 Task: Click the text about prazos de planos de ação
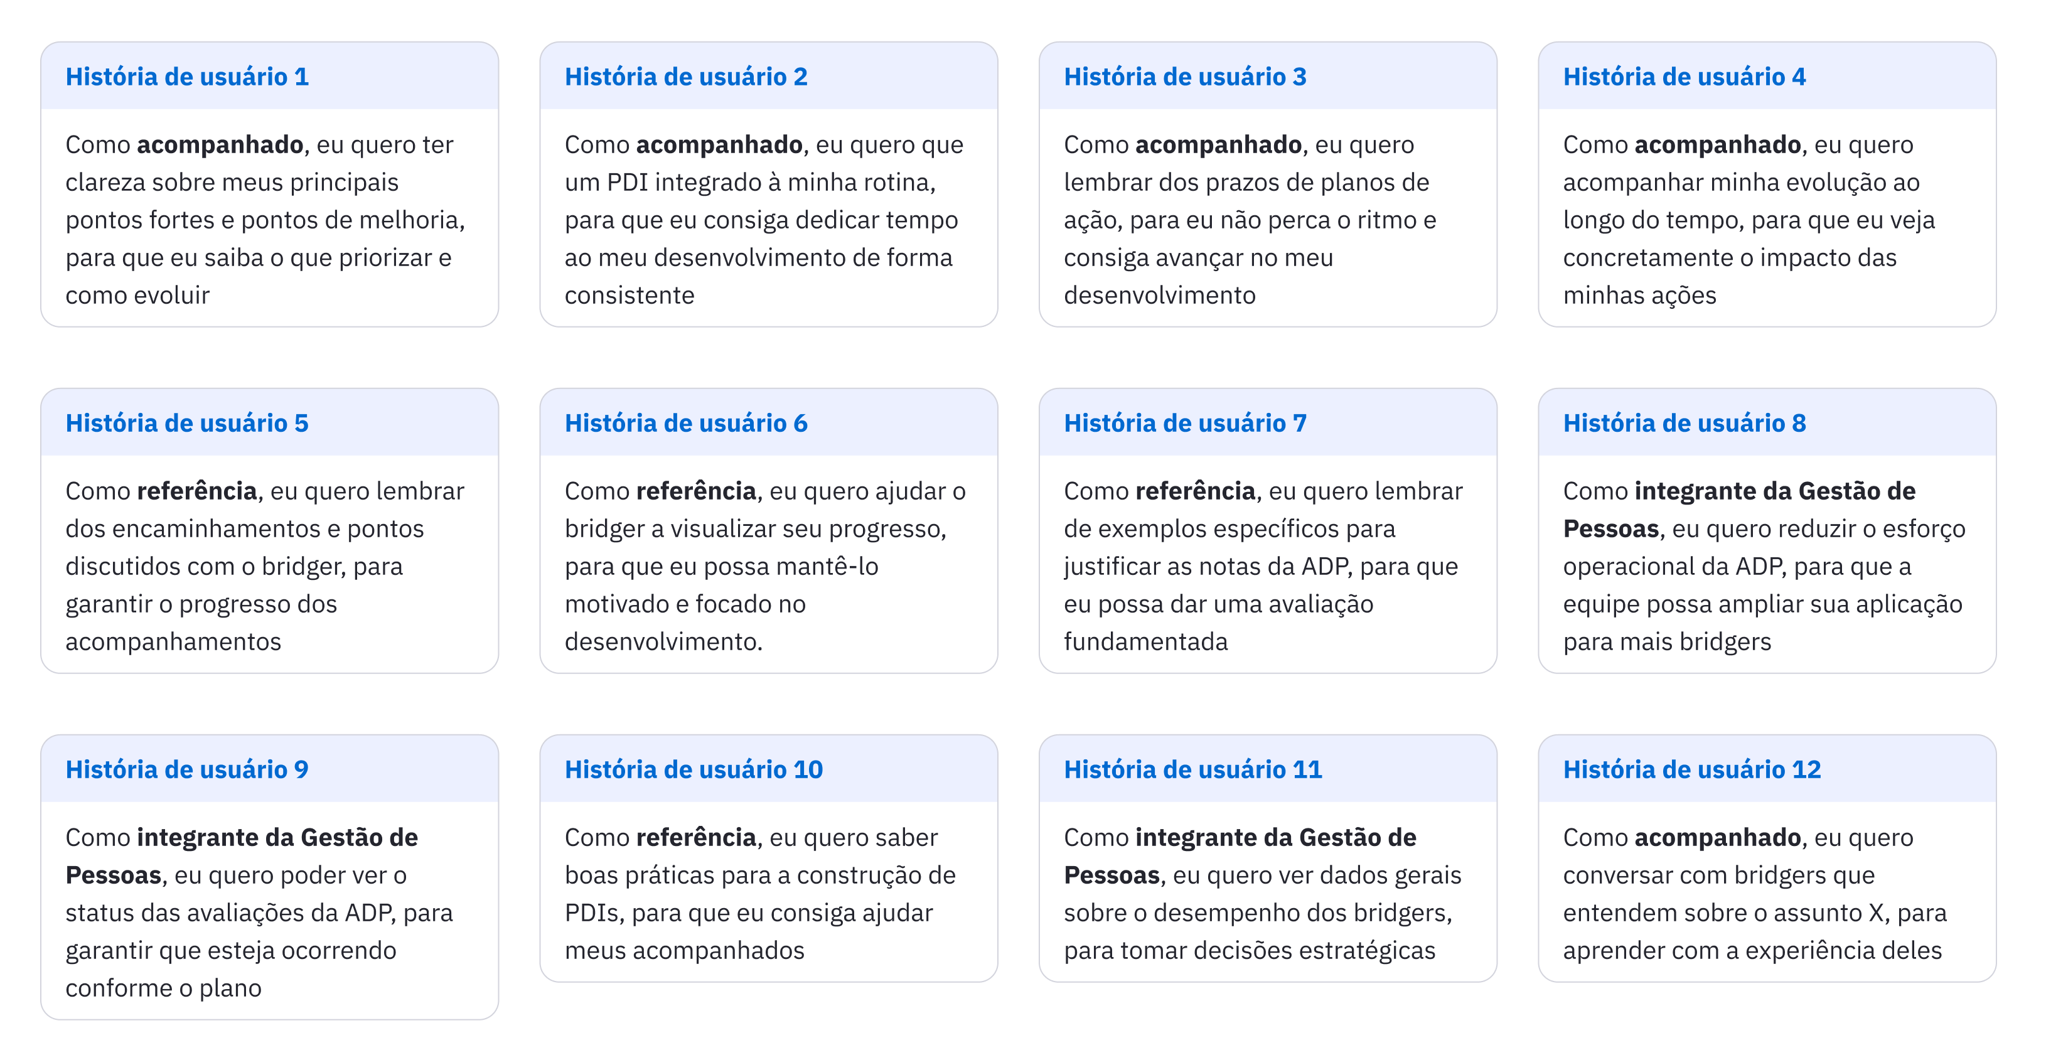pos(1251,220)
